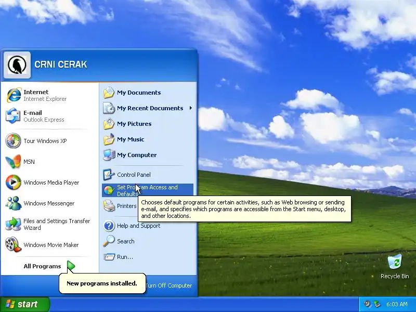Expand All Programs green arrow
Viewport: 416px width, 312px height.
71,266
